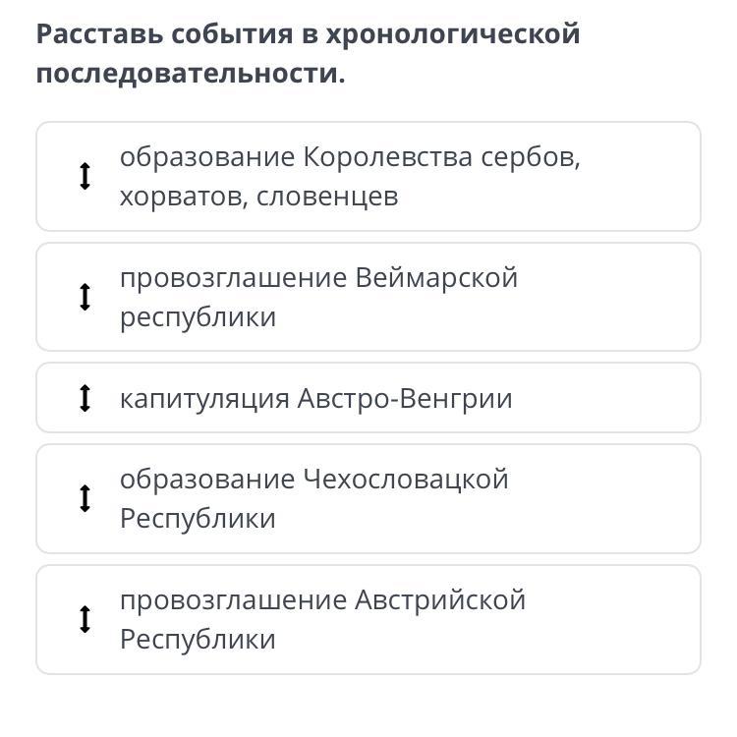Click the word 'республики' in the Weimar item

point(198,317)
